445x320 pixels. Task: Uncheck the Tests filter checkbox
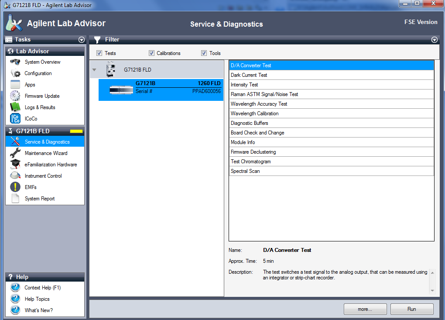point(99,53)
